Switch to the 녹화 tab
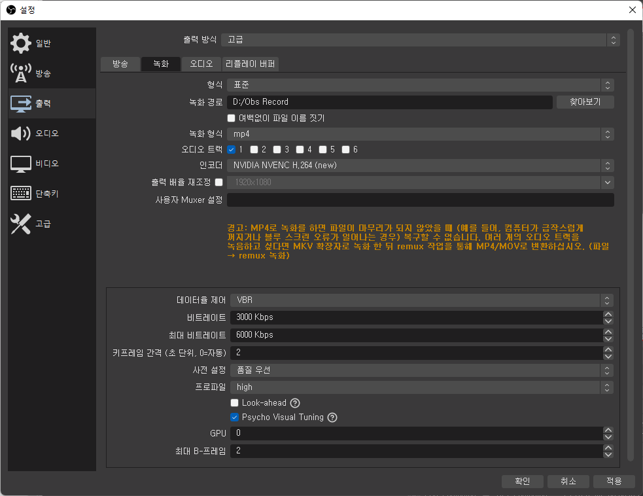This screenshot has width=643, height=496. [x=161, y=64]
